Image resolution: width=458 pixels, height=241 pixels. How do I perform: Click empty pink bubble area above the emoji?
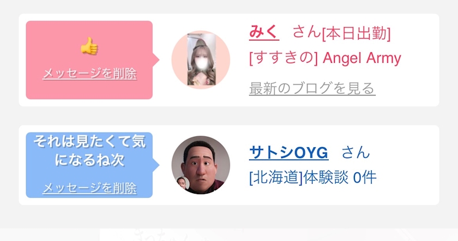89,28
